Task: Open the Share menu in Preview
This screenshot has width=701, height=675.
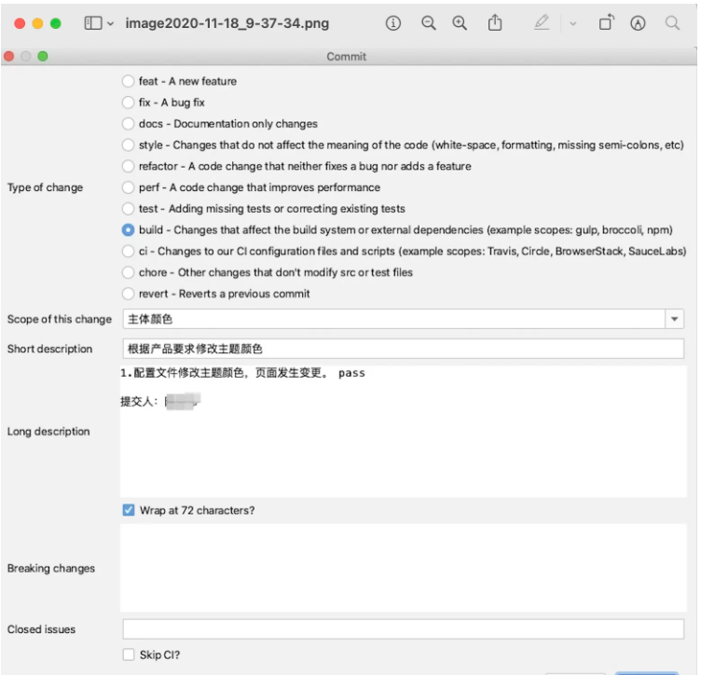Action: (x=495, y=22)
